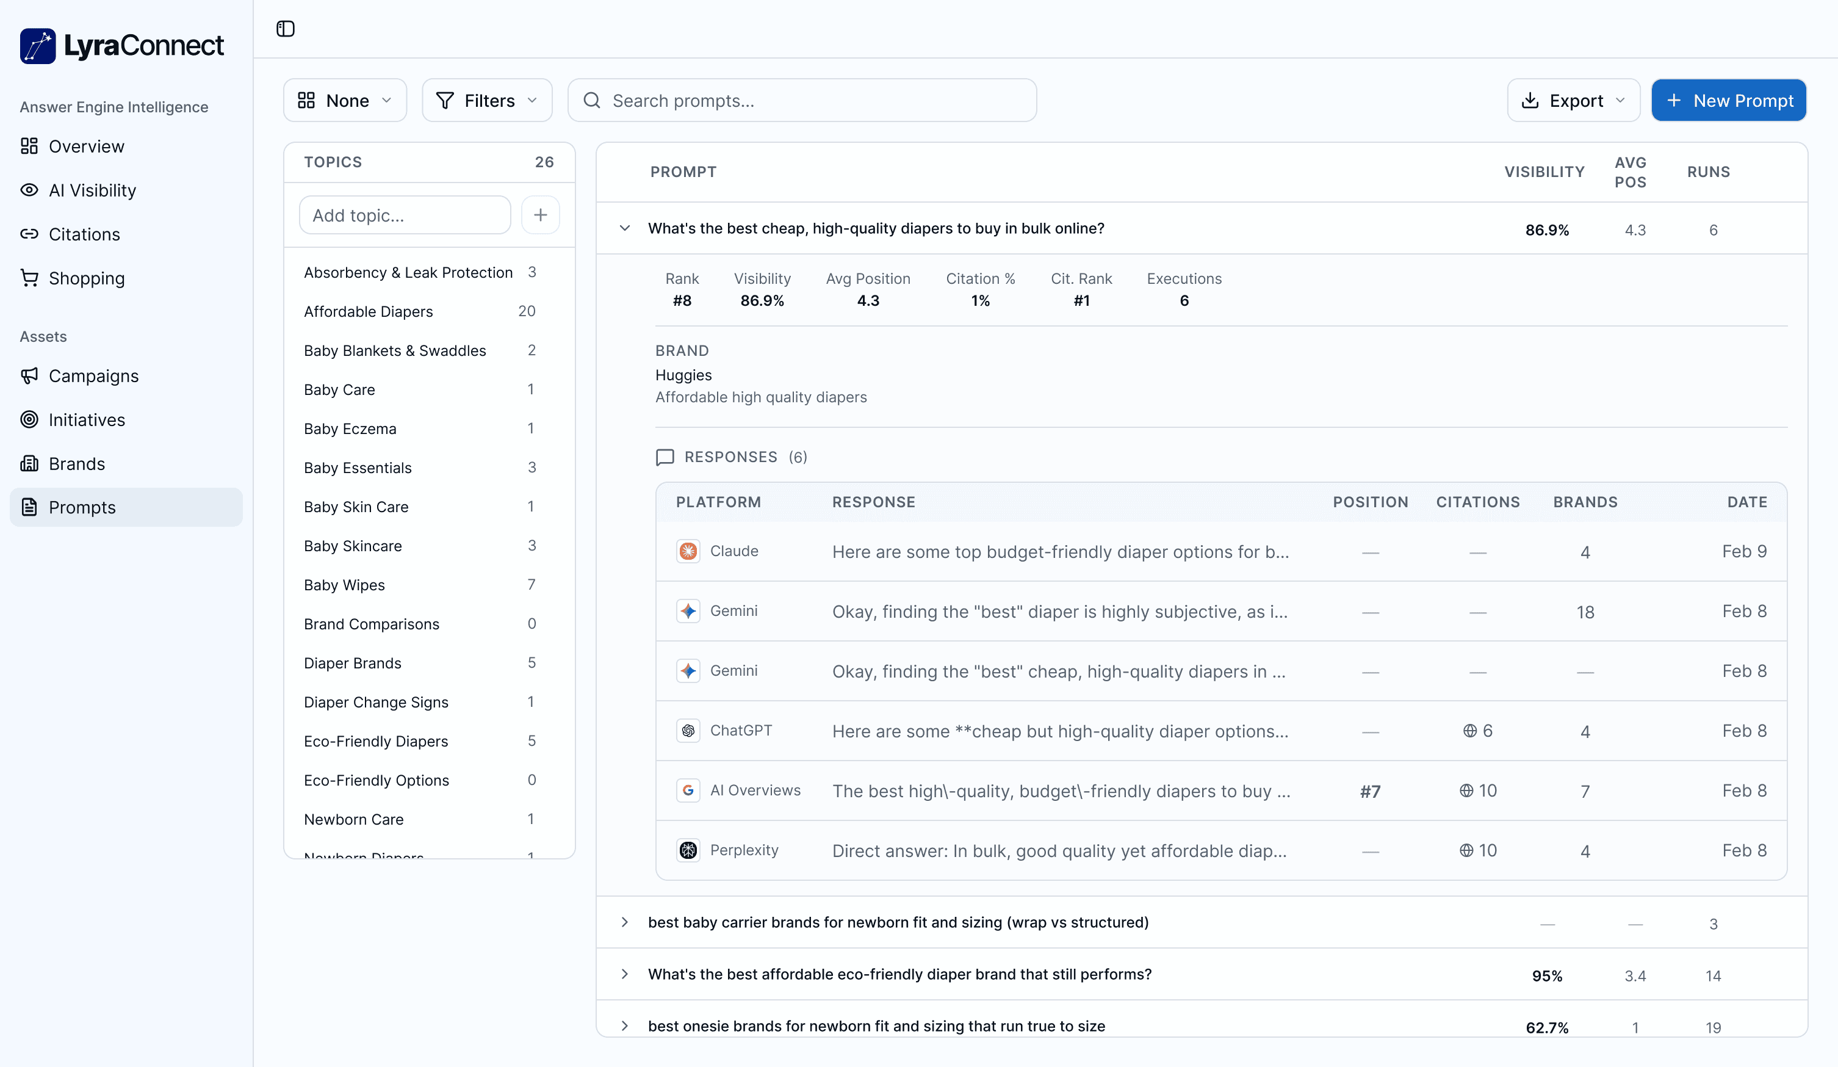Open the Export dropdown chevron
Viewport: 1838px width, 1067px height.
pyautogui.click(x=1621, y=100)
